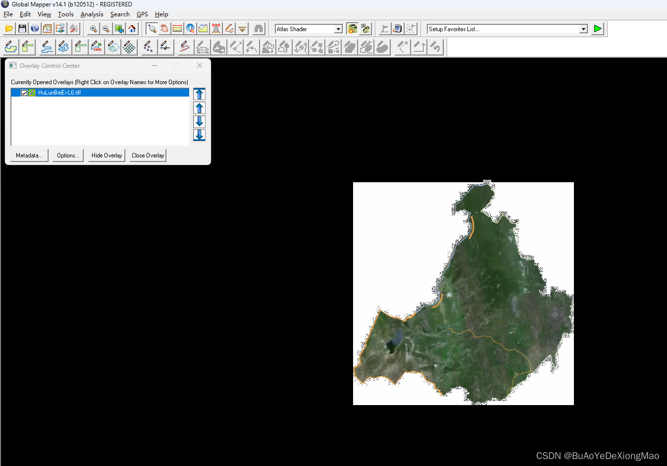
Task: Uncheck the HuLunBeiEr-L6.tif overlay checkbox
Action: (24, 93)
